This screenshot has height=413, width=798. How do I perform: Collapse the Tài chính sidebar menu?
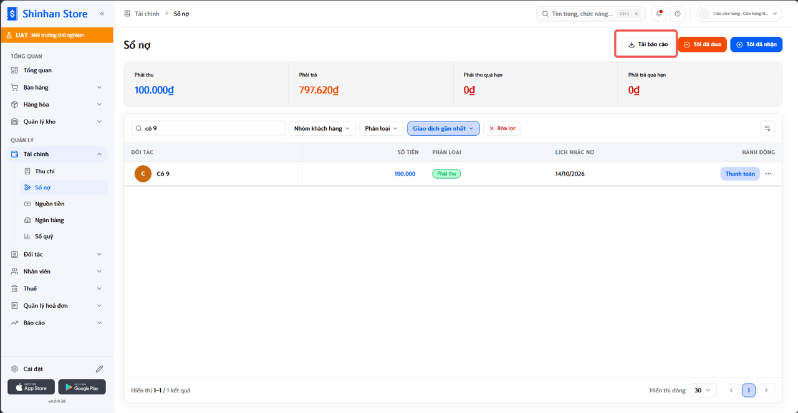(57, 154)
